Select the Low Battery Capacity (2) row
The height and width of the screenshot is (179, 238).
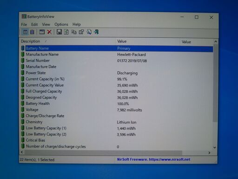[x=117, y=134]
